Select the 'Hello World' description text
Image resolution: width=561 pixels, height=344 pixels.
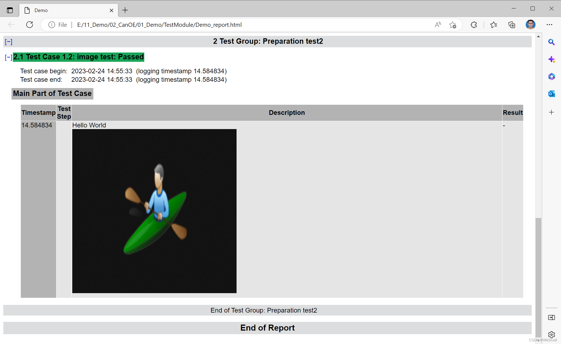pos(89,125)
